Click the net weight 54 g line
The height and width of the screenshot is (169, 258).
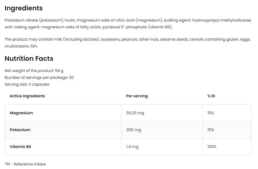click(x=34, y=71)
